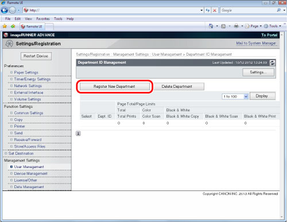Expand the Print button dropdown arrow

[242, 26]
